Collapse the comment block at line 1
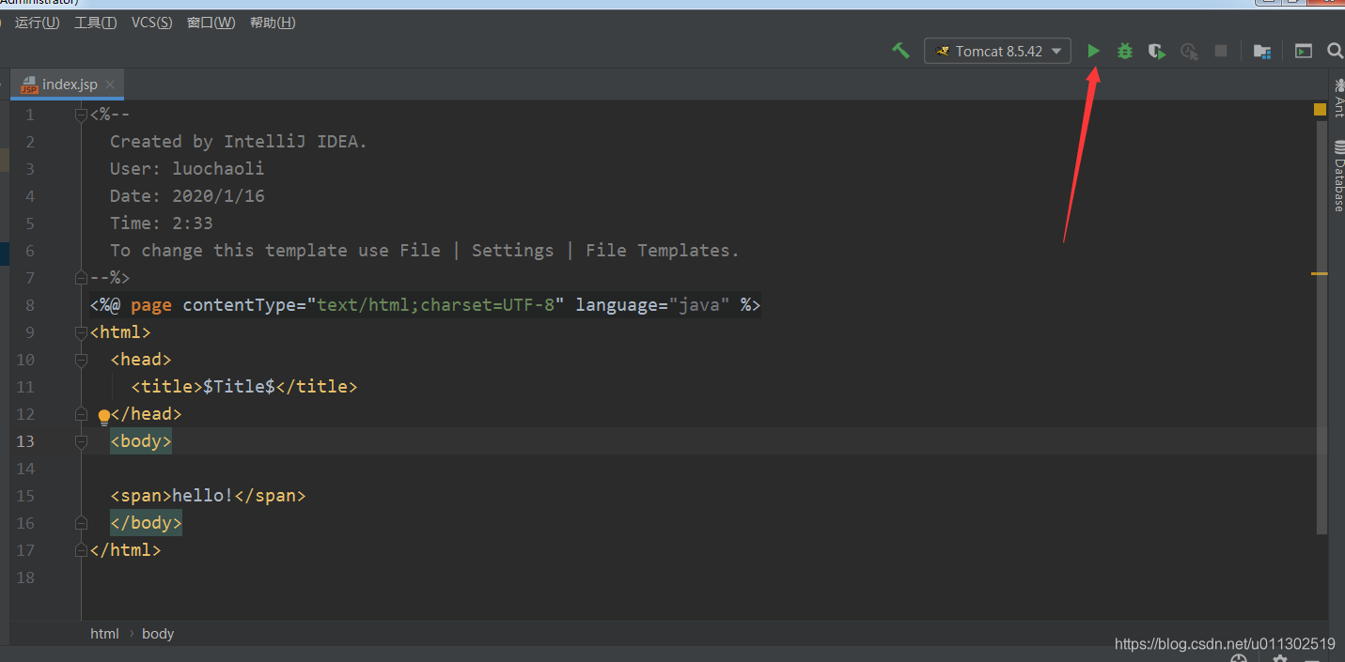1345x662 pixels. 82,115
